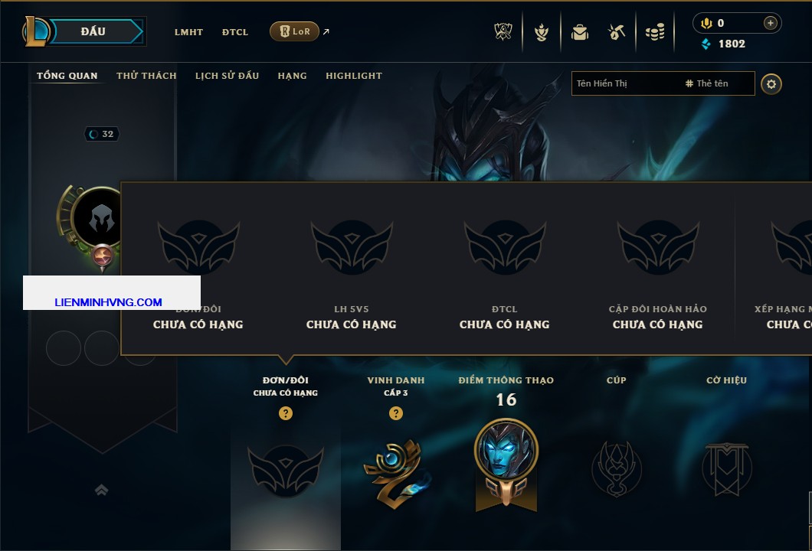The image size is (812, 551).
Task: Open the THỬ THÁCH tab
Action: 146,76
